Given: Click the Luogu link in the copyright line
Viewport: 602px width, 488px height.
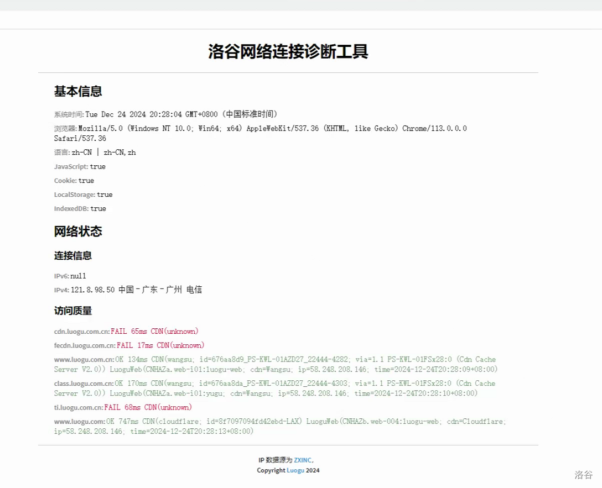Looking at the screenshot, I should 295,470.
